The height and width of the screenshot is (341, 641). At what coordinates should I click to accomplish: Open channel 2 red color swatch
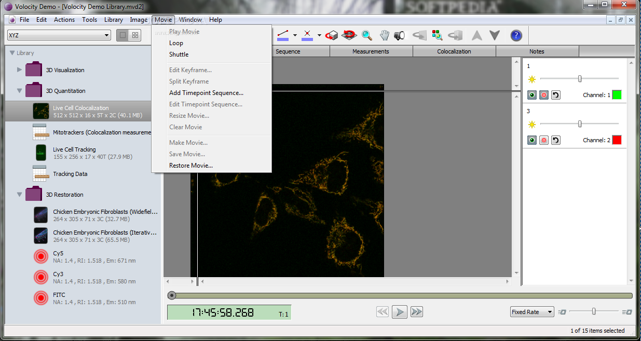(x=617, y=140)
